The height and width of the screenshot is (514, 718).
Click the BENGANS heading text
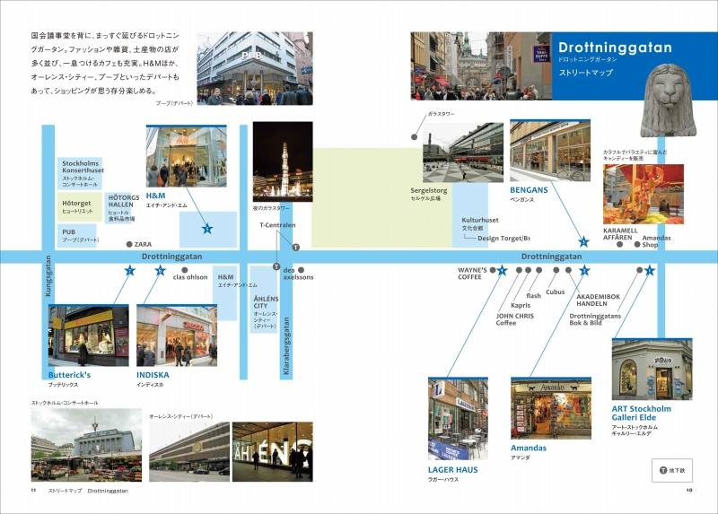tap(529, 190)
